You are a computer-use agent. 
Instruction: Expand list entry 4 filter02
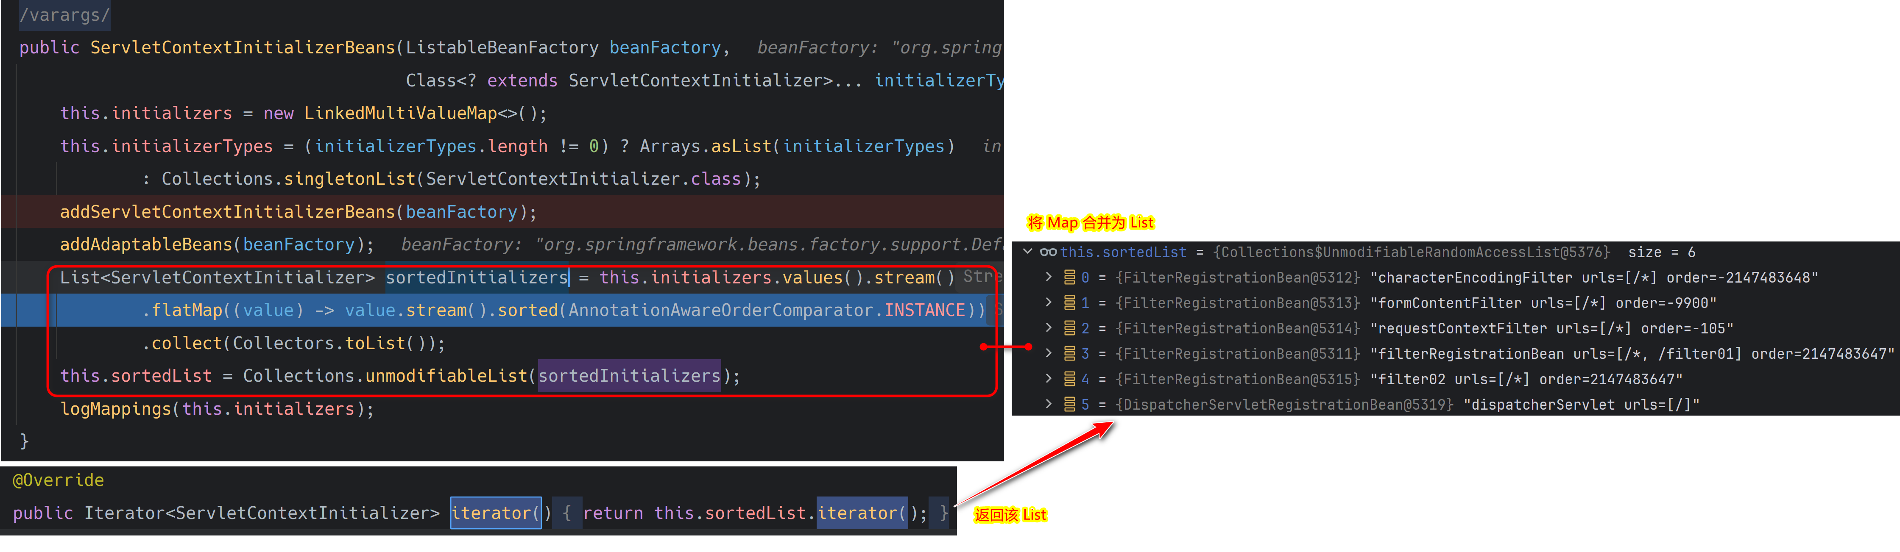click(x=1048, y=379)
